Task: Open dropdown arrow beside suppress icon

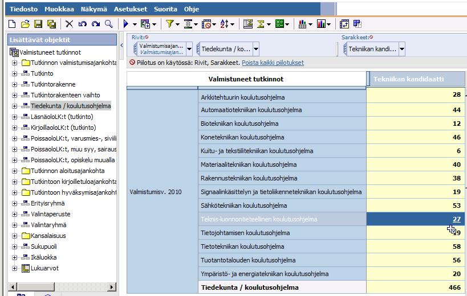Action: pos(214,24)
